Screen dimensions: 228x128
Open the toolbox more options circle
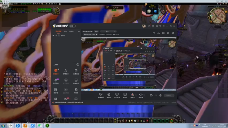(x=78, y=65)
